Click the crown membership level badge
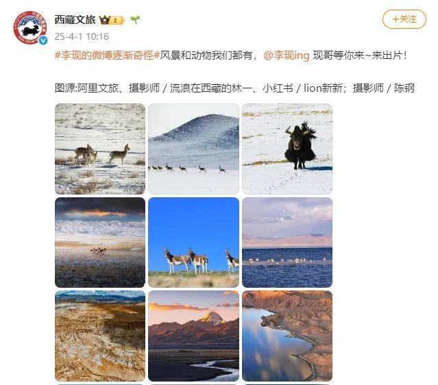The height and width of the screenshot is (385, 438). coord(112,20)
